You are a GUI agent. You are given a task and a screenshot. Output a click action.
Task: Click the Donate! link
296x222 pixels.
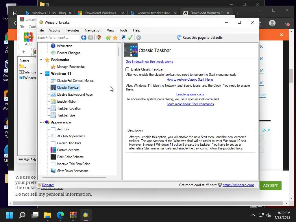click(48, 185)
